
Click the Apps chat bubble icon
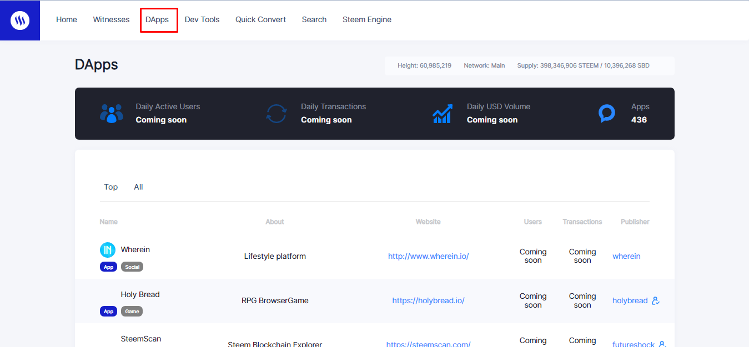pyautogui.click(x=607, y=114)
